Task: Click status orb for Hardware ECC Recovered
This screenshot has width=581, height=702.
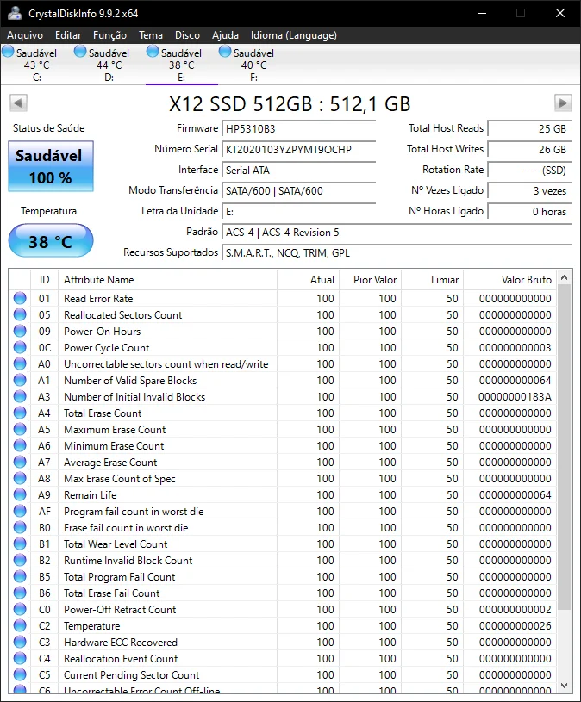Action: click(x=20, y=642)
